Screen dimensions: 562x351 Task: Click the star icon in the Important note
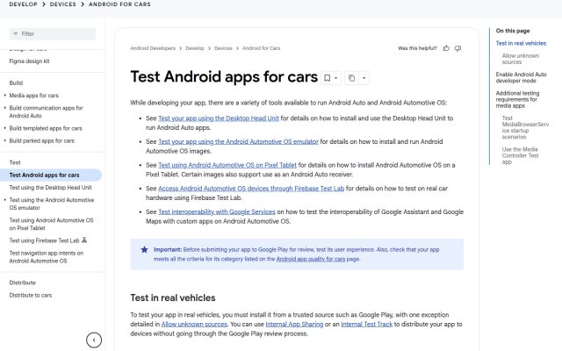(x=144, y=249)
